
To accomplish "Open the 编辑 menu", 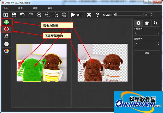I will (20, 8).
